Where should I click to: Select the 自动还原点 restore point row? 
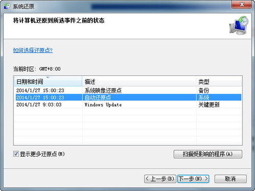(128, 97)
